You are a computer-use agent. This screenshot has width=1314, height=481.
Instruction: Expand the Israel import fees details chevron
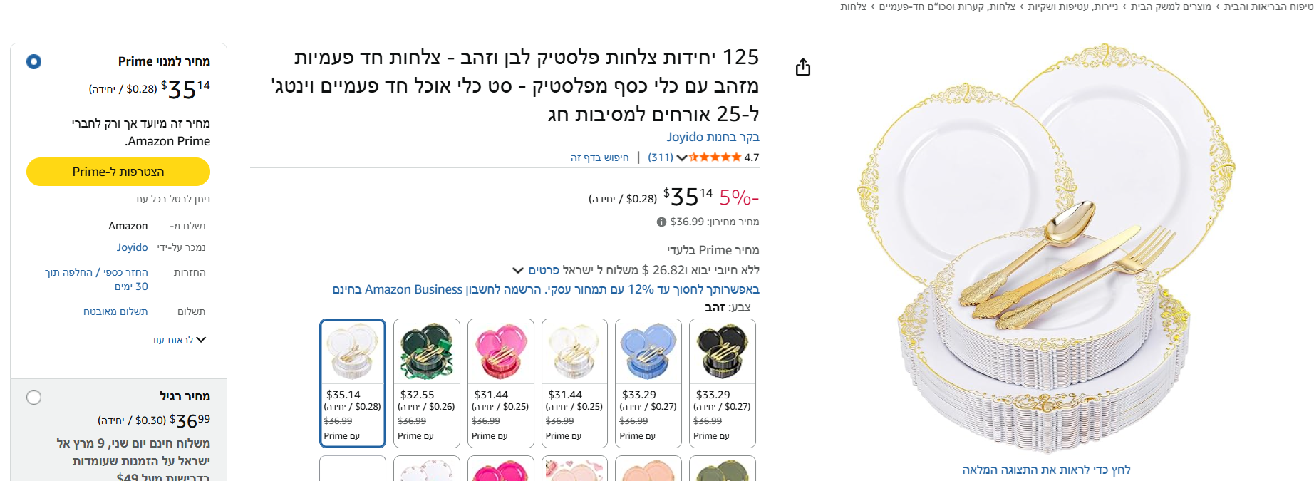(x=518, y=270)
